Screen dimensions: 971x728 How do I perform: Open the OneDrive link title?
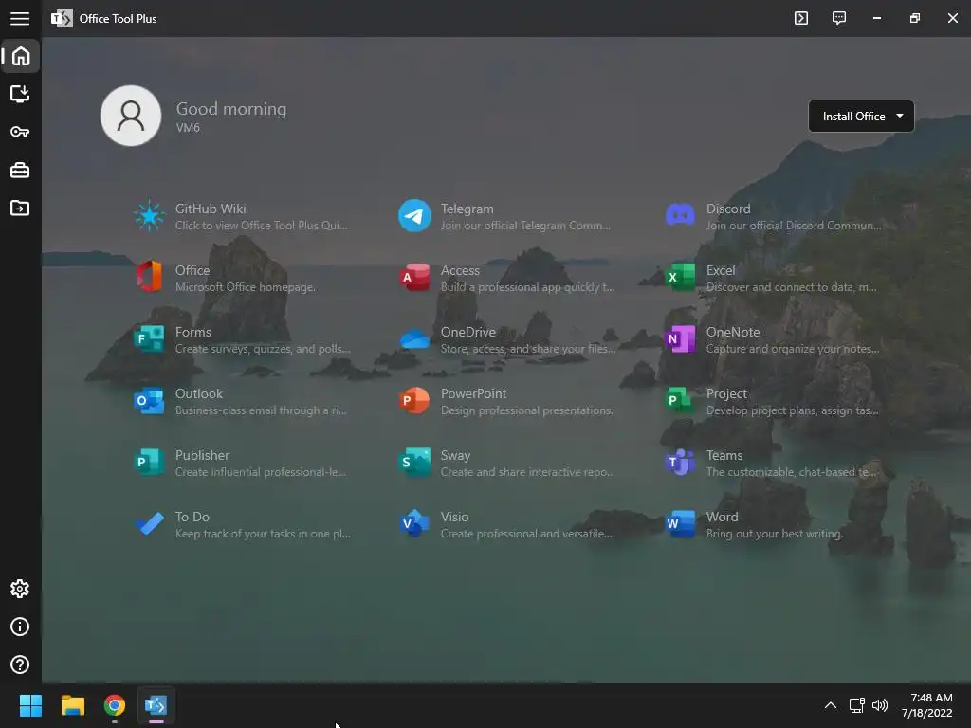coord(468,332)
